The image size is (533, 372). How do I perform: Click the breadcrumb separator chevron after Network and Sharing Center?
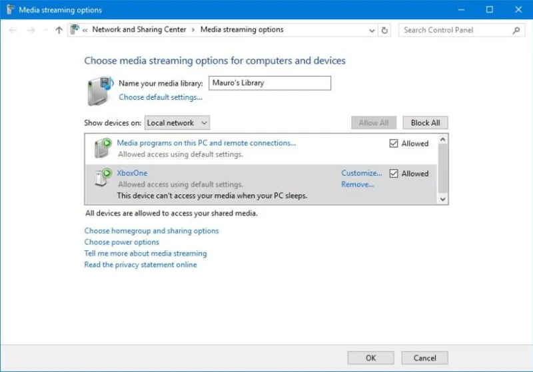[x=193, y=30]
